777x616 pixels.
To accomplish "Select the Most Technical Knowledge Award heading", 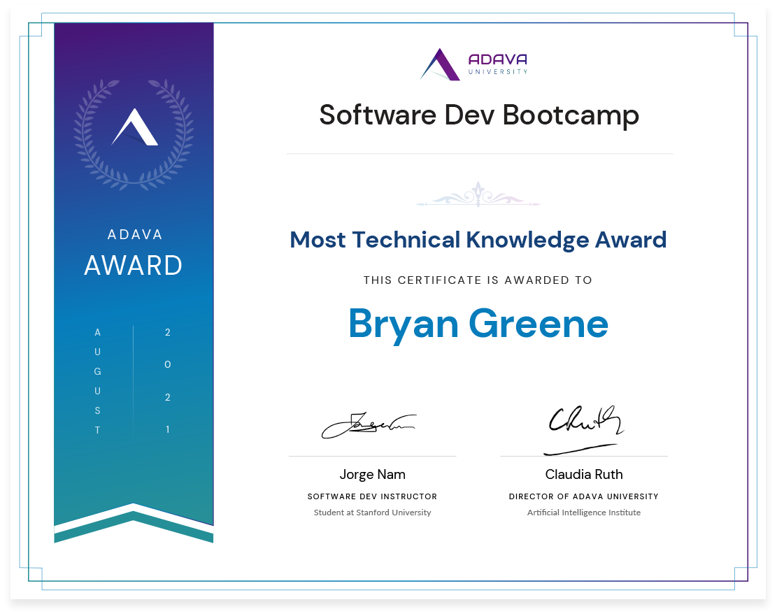I will [478, 240].
